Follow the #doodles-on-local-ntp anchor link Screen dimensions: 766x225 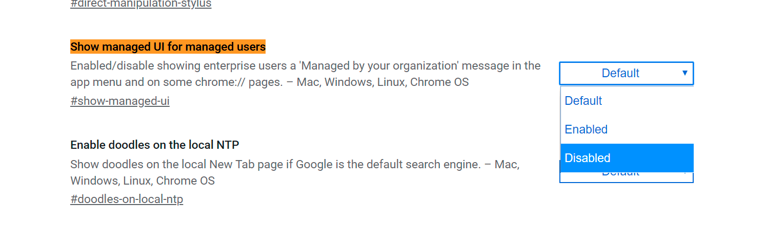click(127, 199)
